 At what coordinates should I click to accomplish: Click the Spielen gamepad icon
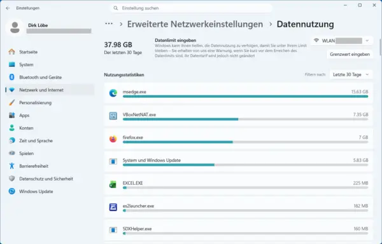pos(11,153)
